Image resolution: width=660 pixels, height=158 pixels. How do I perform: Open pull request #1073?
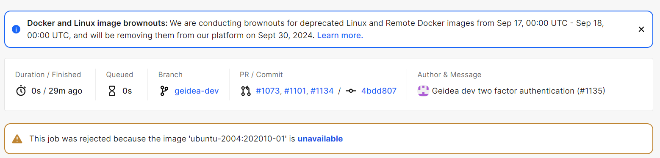point(268,91)
